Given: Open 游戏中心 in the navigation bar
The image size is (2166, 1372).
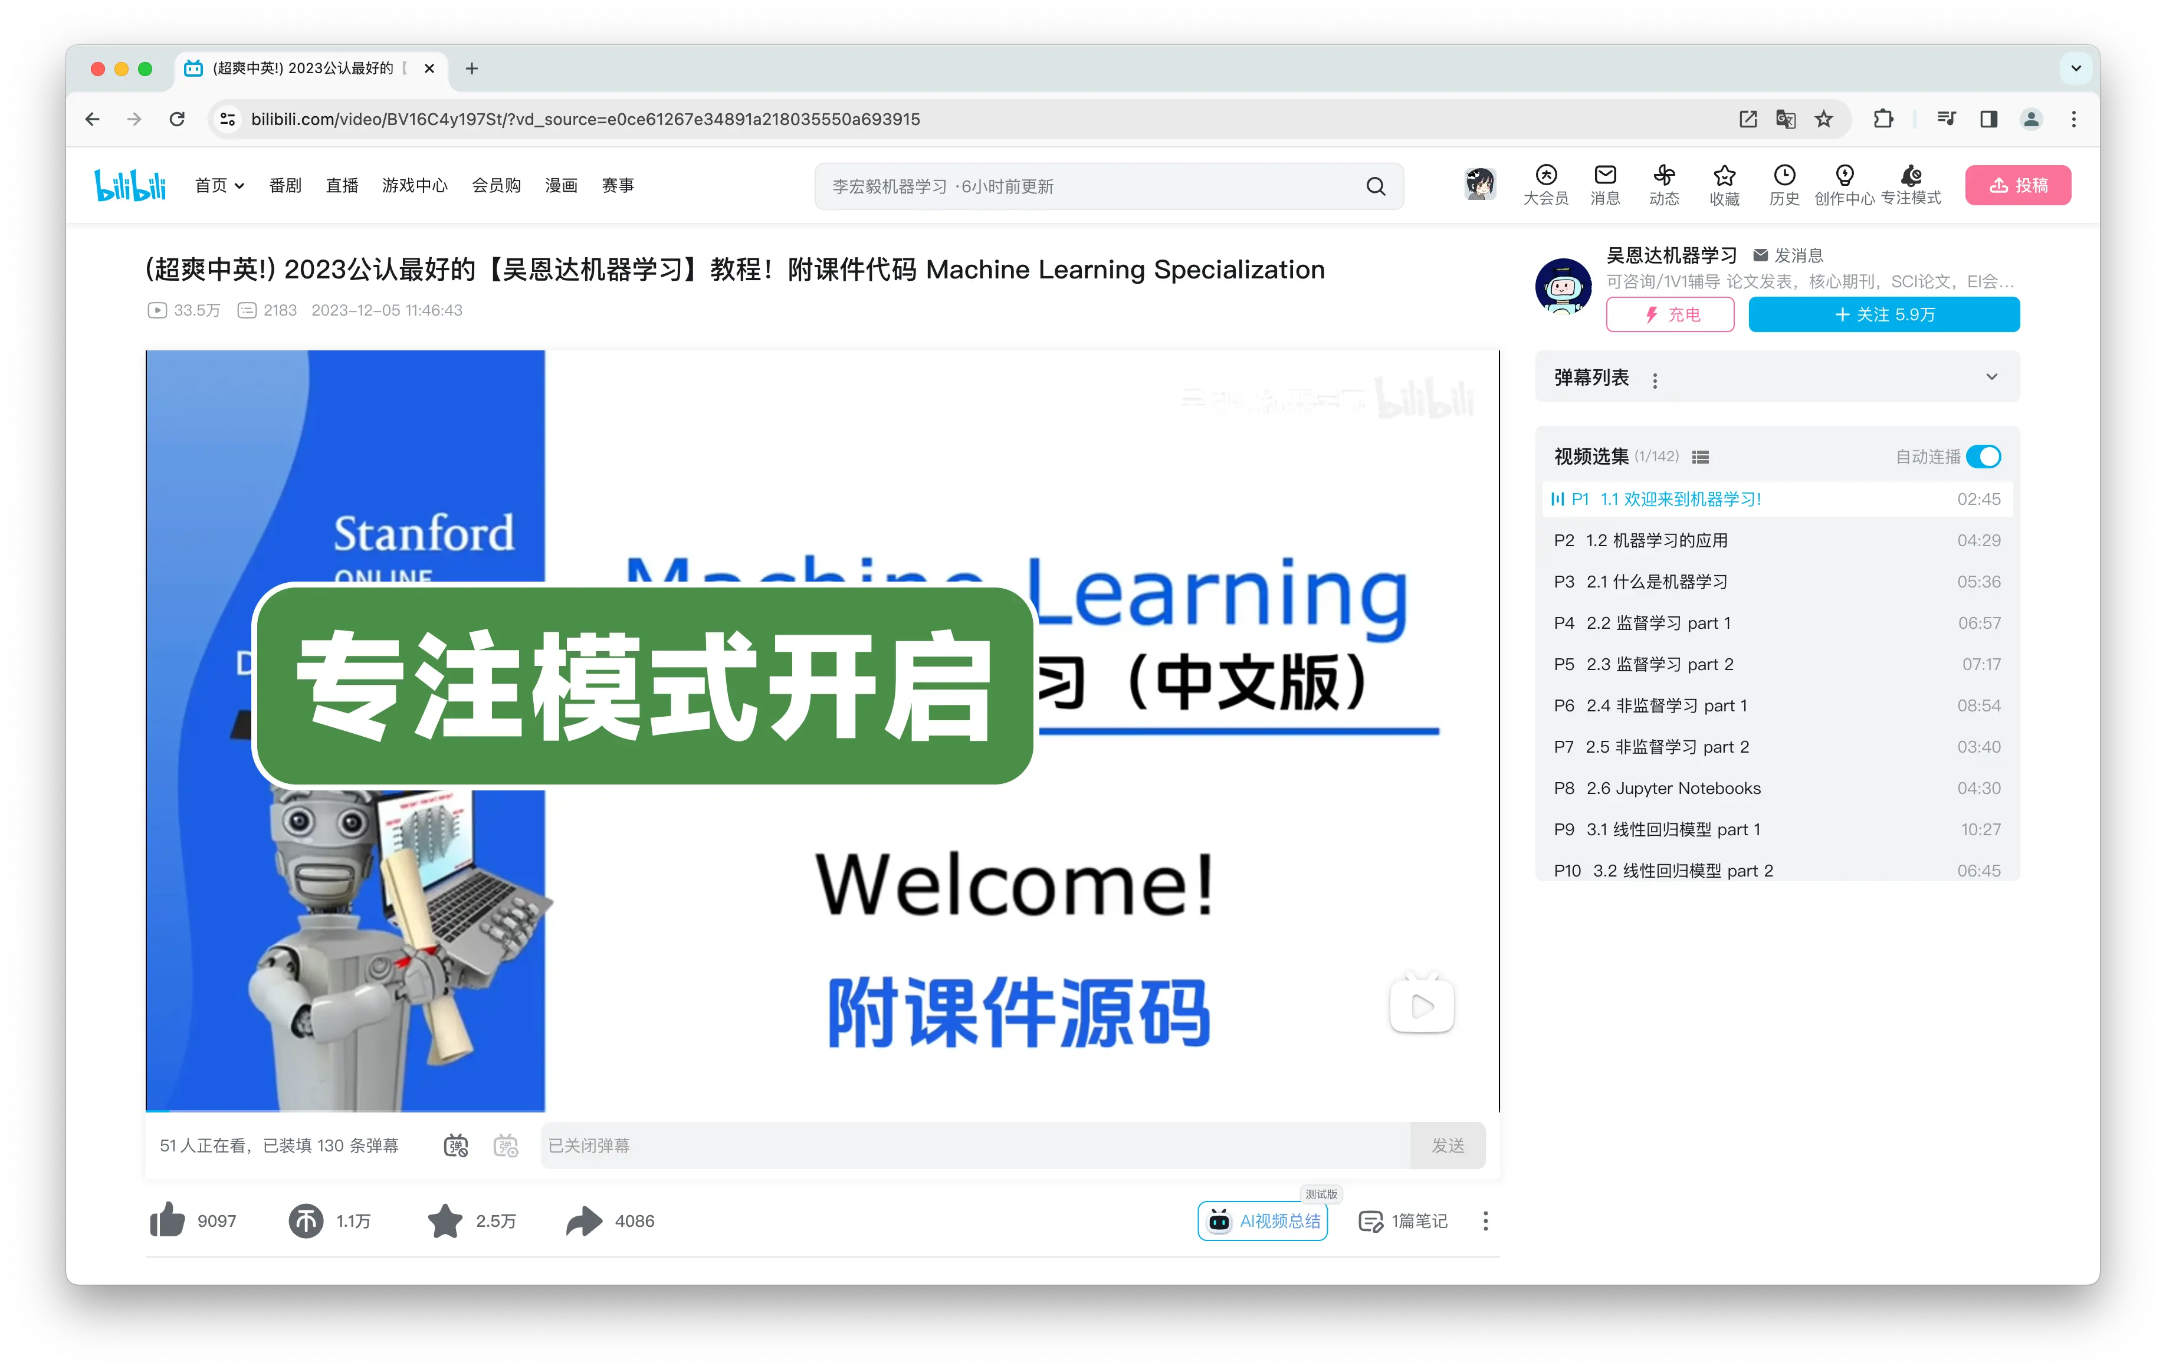Looking at the screenshot, I should [x=415, y=185].
